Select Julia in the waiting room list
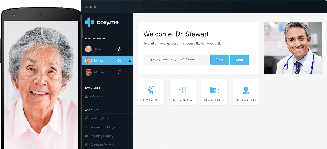Image resolution: width=327 pixels, height=149 pixels. click(x=107, y=49)
